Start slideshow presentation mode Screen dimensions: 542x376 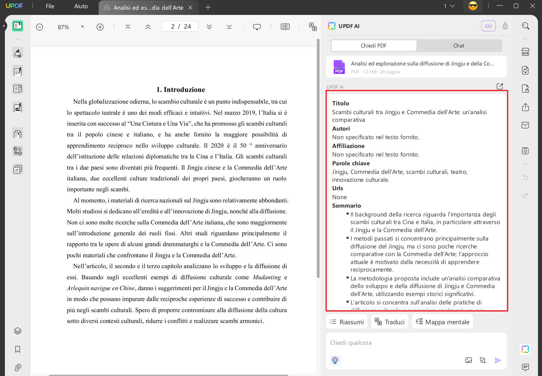[x=257, y=27]
